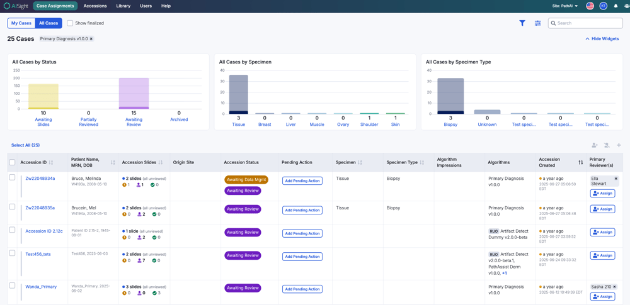Open the filter funnel icon
Viewport: 630px width, 305px height.
coord(522,23)
